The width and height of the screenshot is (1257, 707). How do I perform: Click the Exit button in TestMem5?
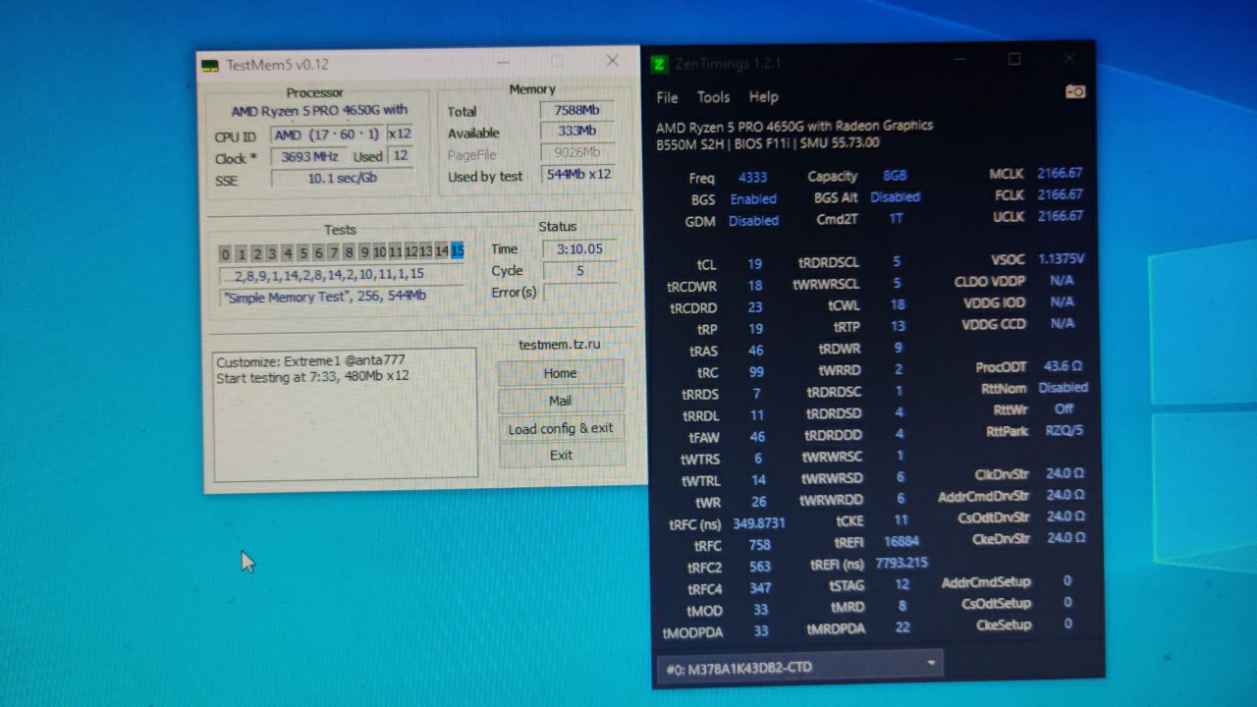coord(561,455)
